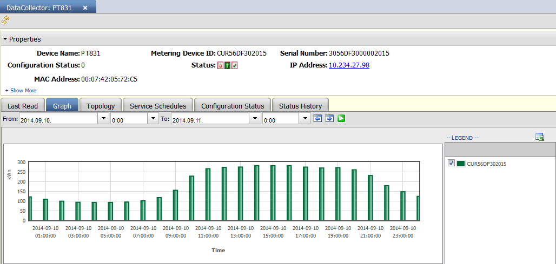
Task: Click the red flame status icon
Action: pyautogui.click(x=220, y=65)
